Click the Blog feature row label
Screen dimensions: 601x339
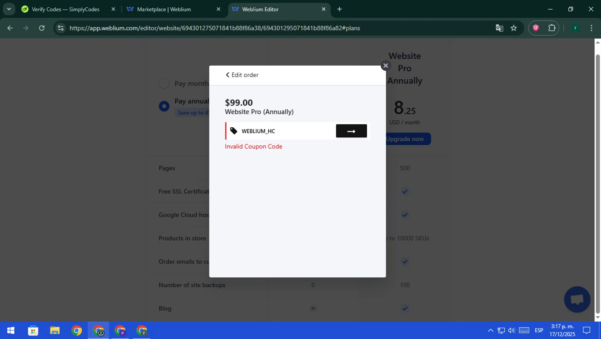(165, 309)
